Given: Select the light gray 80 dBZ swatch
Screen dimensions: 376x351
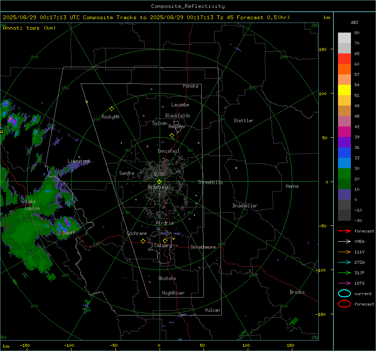Looking at the screenshot, I should pos(344,38).
